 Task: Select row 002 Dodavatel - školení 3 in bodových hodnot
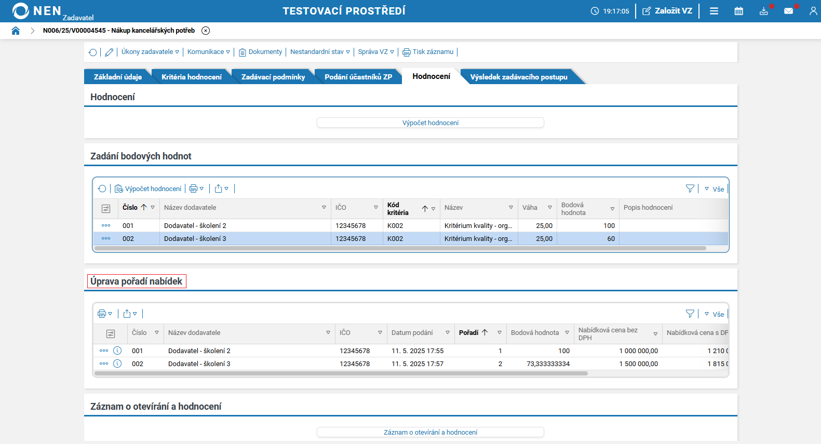coord(195,239)
